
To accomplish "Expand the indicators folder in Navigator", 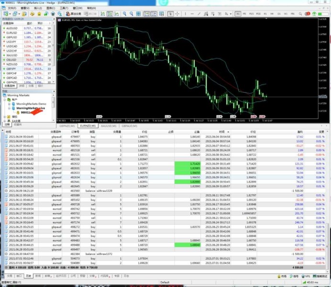I will [x=5, y=117].
